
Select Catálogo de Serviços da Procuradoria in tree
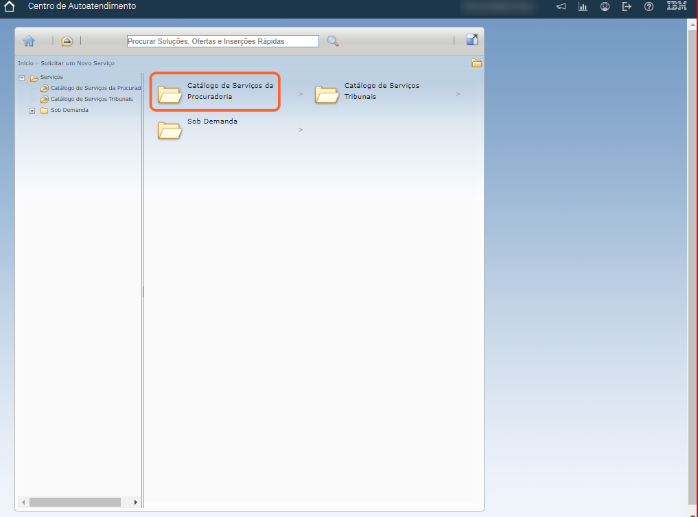[95, 88]
